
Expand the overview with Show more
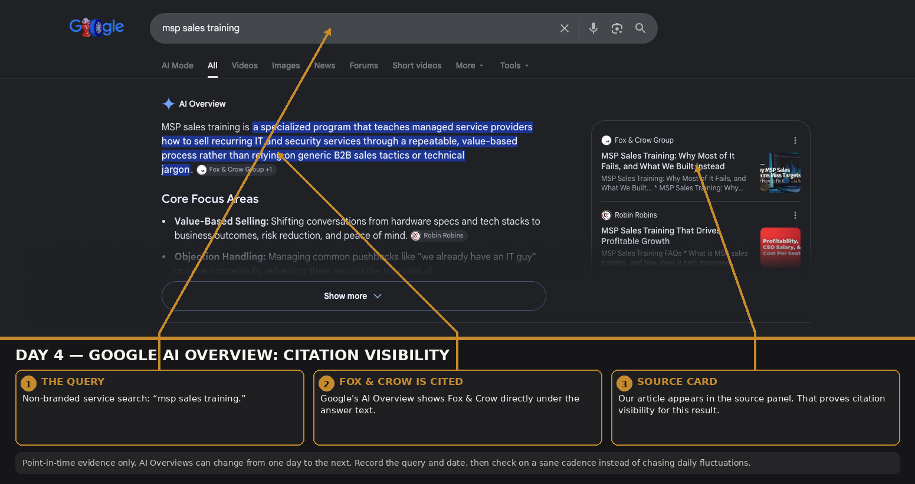click(x=354, y=296)
